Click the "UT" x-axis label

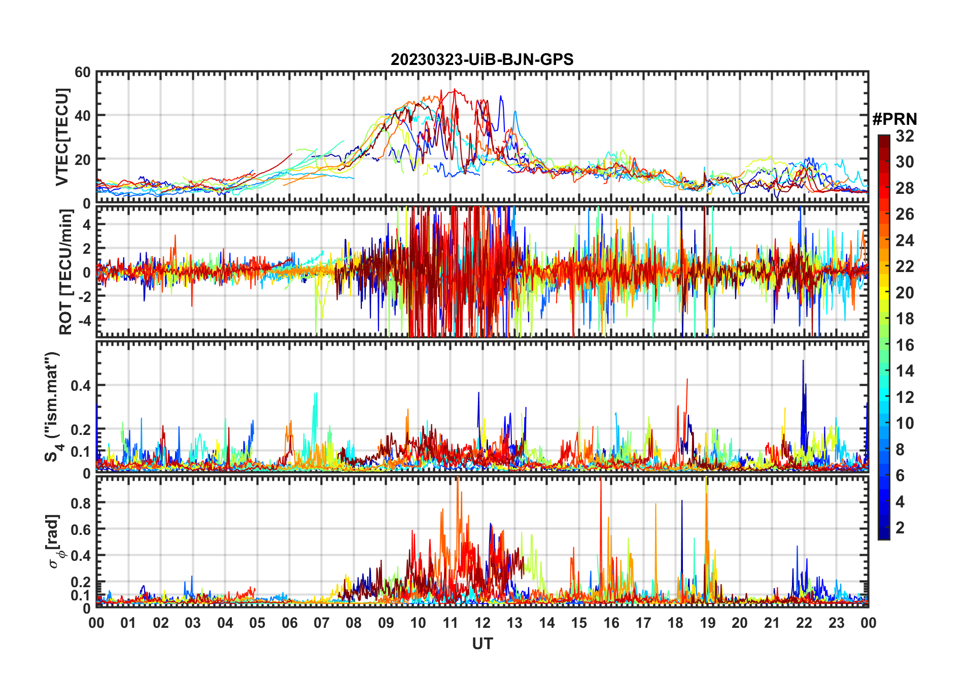[x=482, y=644]
